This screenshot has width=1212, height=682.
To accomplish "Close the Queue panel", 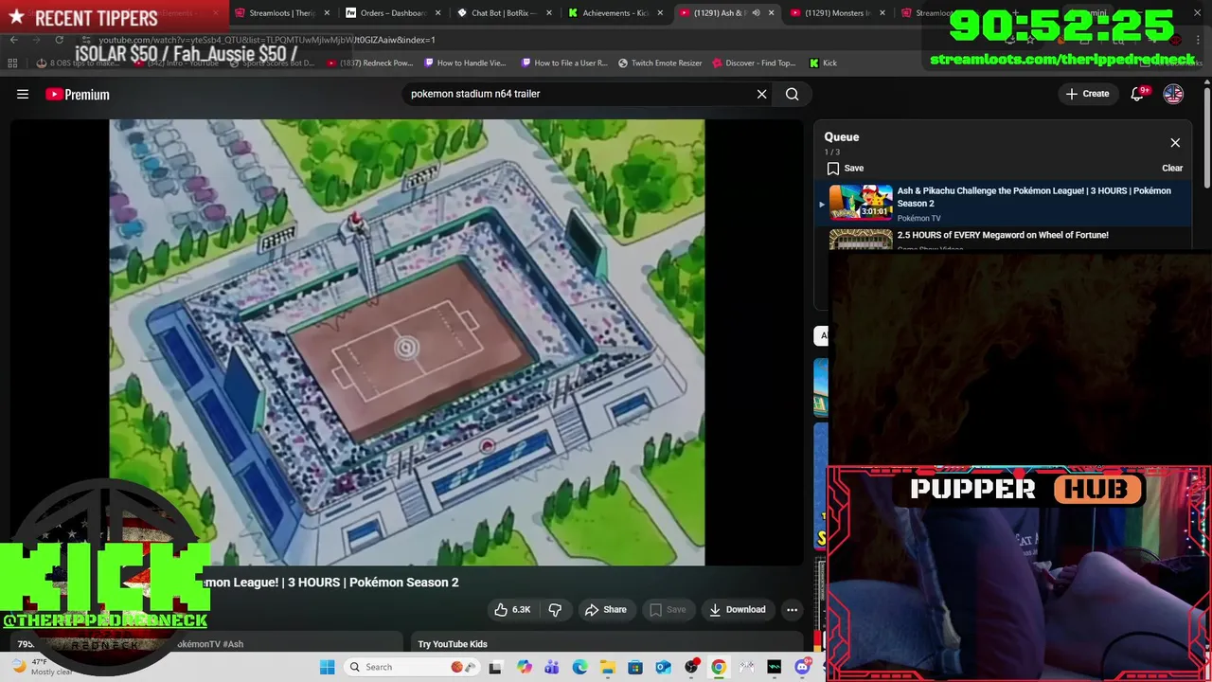I will [x=1175, y=143].
